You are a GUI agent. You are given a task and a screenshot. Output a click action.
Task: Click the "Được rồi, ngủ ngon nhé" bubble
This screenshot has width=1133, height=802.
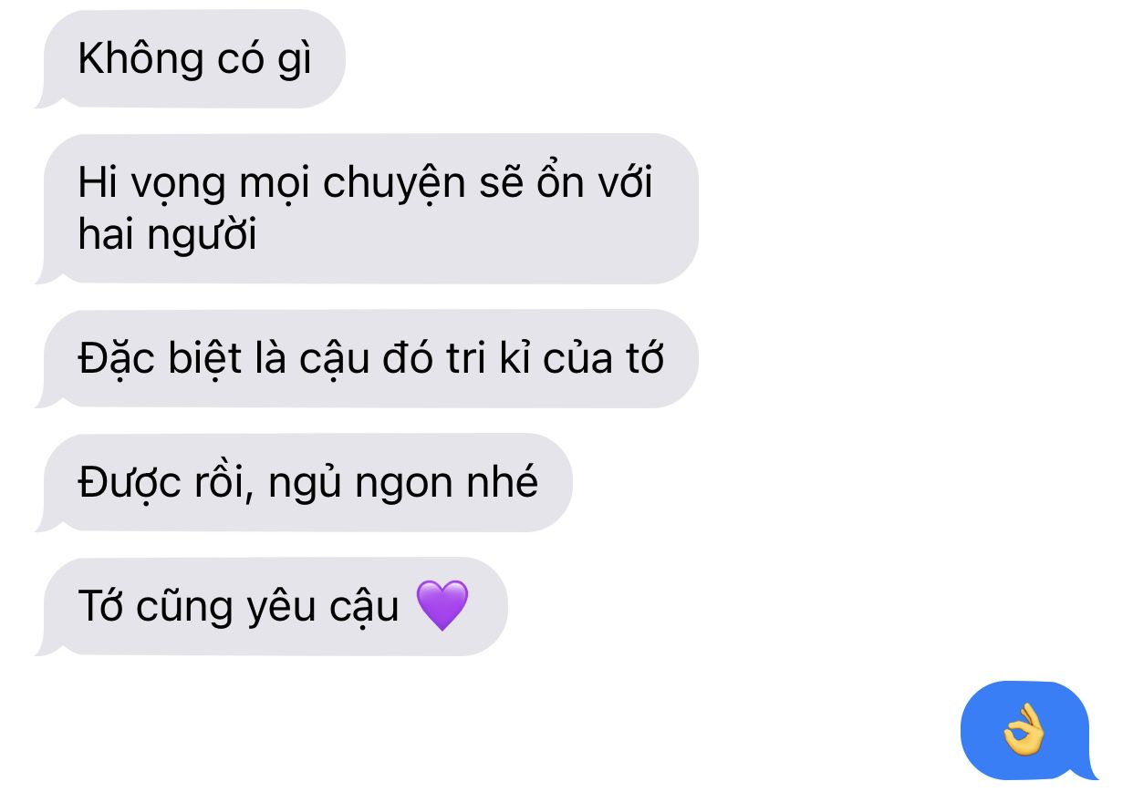tap(305, 482)
